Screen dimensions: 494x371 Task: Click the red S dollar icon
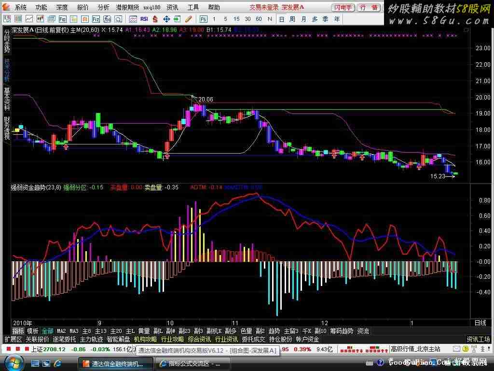pos(155,19)
